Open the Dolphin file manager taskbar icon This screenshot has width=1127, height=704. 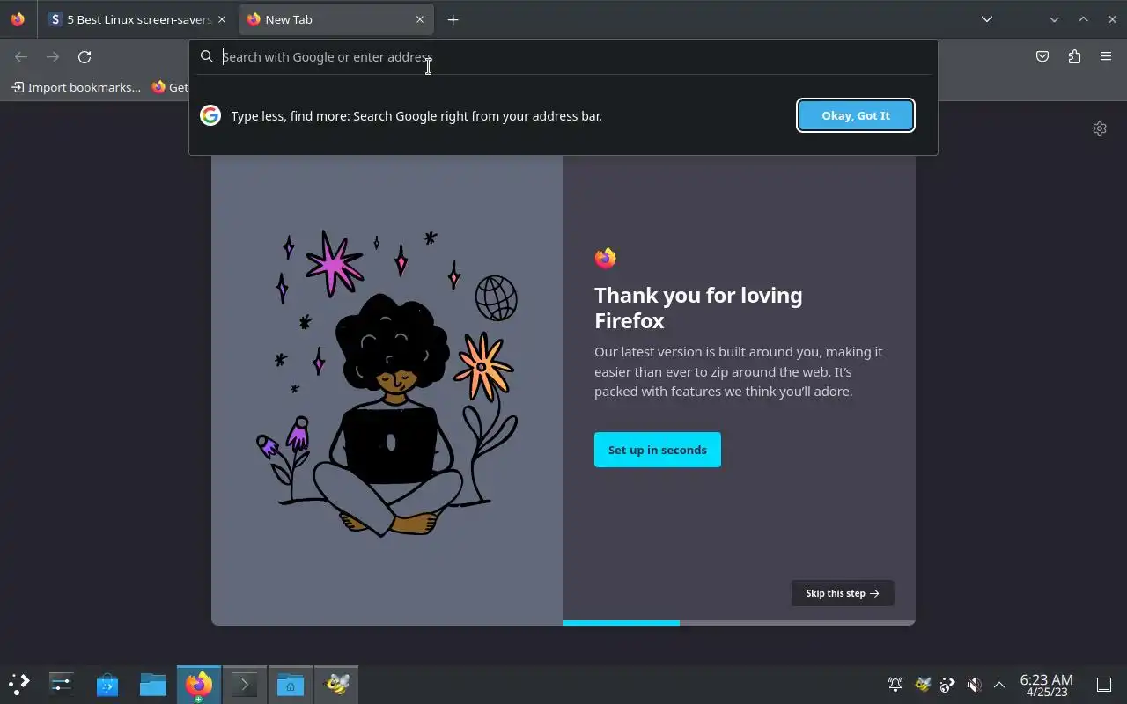click(x=153, y=684)
